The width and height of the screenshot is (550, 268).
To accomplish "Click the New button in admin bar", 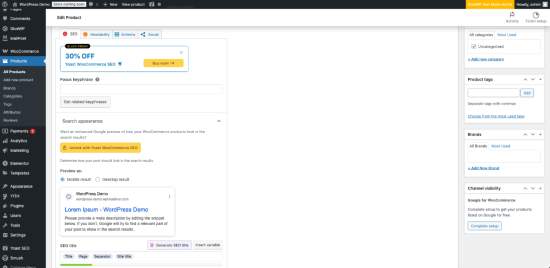I will [110, 4].
